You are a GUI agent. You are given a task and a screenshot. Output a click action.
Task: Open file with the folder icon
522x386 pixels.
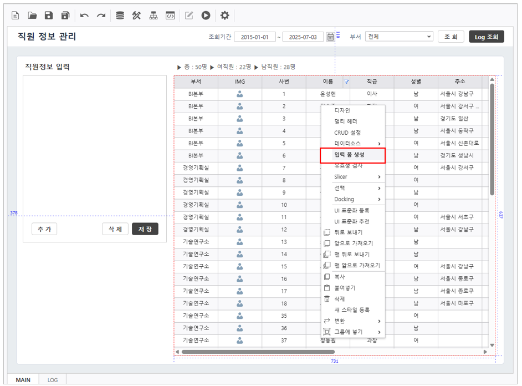tap(32, 16)
